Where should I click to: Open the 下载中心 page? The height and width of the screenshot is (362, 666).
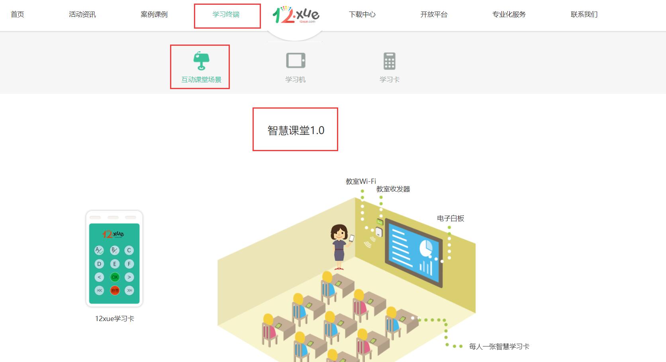click(362, 14)
